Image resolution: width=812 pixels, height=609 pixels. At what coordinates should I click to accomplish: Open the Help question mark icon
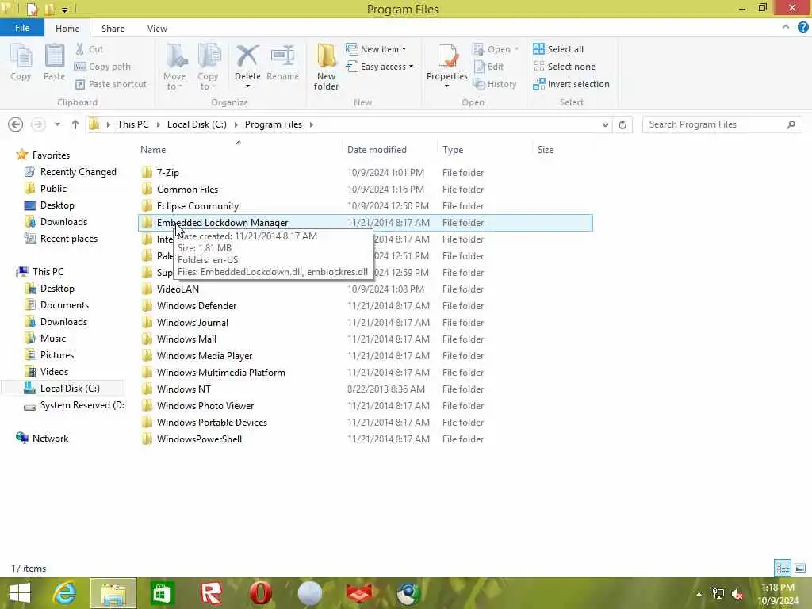[x=802, y=28]
